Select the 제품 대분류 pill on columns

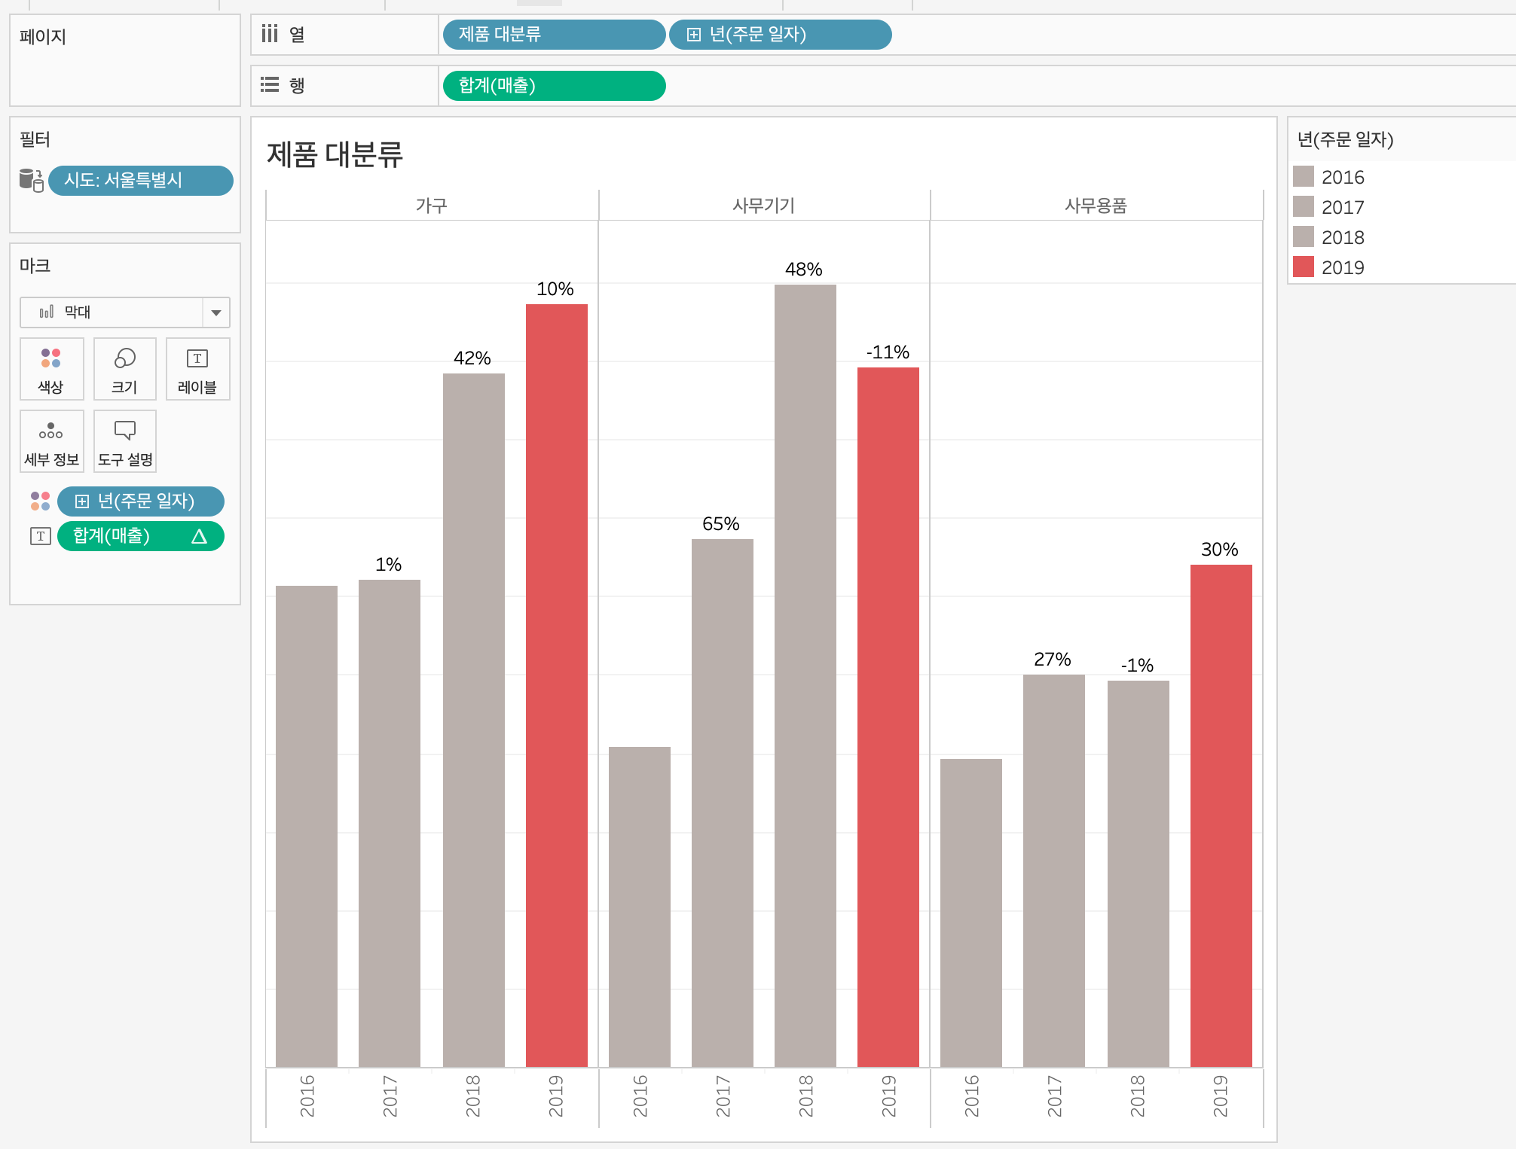point(553,35)
